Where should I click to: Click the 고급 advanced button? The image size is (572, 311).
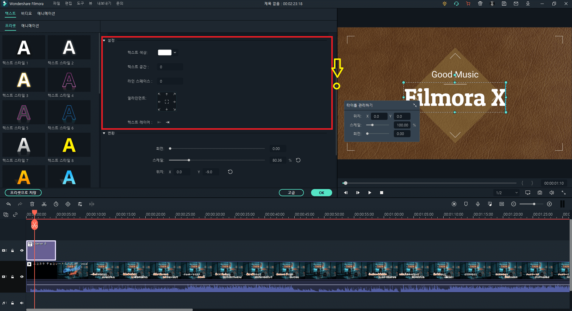tap(291, 193)
